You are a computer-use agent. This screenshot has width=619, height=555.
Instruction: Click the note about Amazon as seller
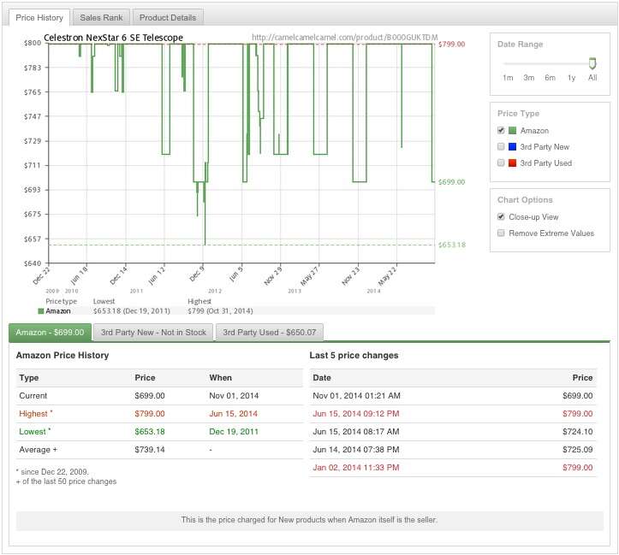coord(310,520)
